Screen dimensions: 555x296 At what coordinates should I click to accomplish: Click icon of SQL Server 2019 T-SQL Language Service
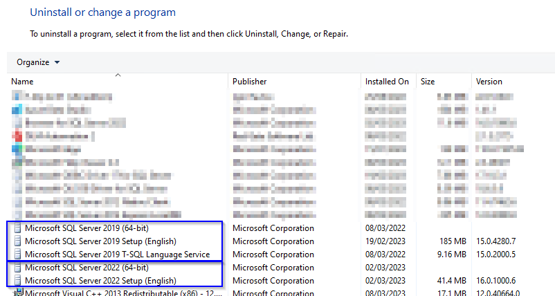(x=17, y=255)
